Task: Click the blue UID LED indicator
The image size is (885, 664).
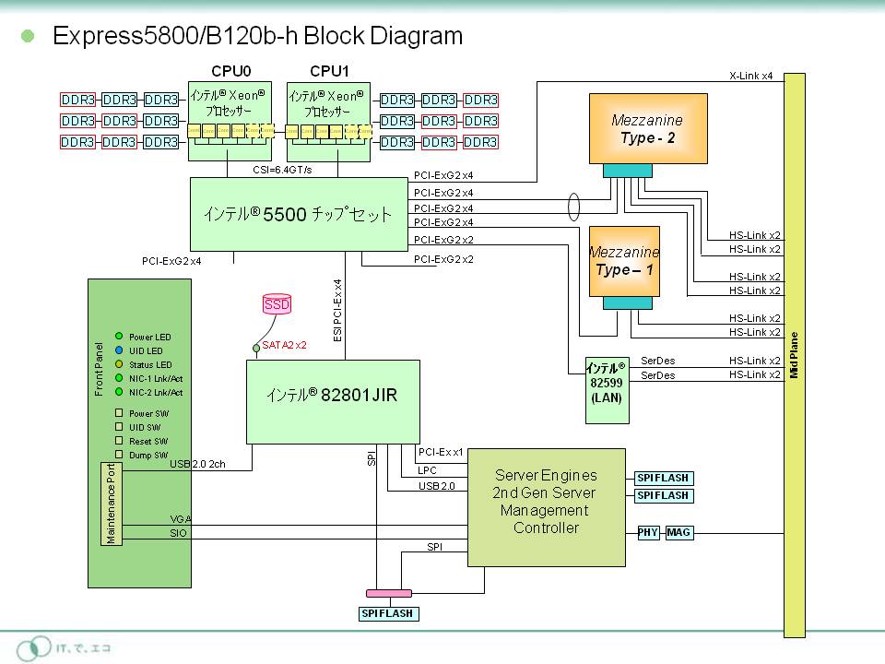Action: click(119, 350)
